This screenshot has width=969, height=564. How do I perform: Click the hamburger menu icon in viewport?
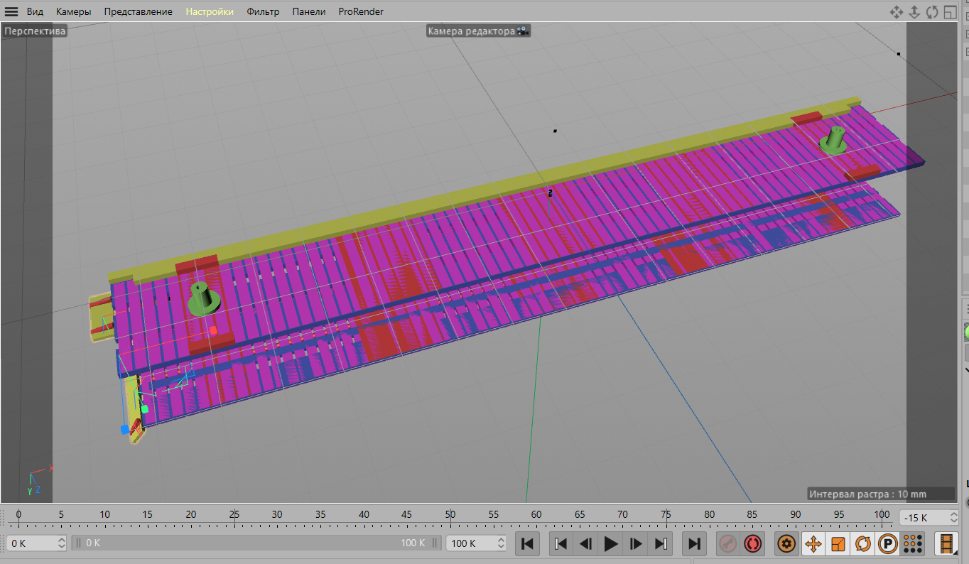pyautogui.click(x=12, y=12)
